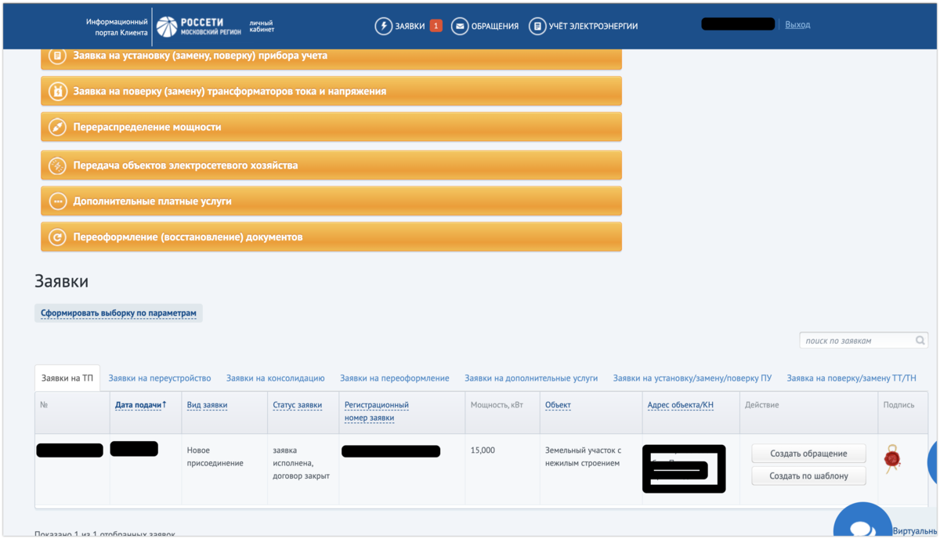Switch to Заявки на переустройство tab

[x=159, y=378]
